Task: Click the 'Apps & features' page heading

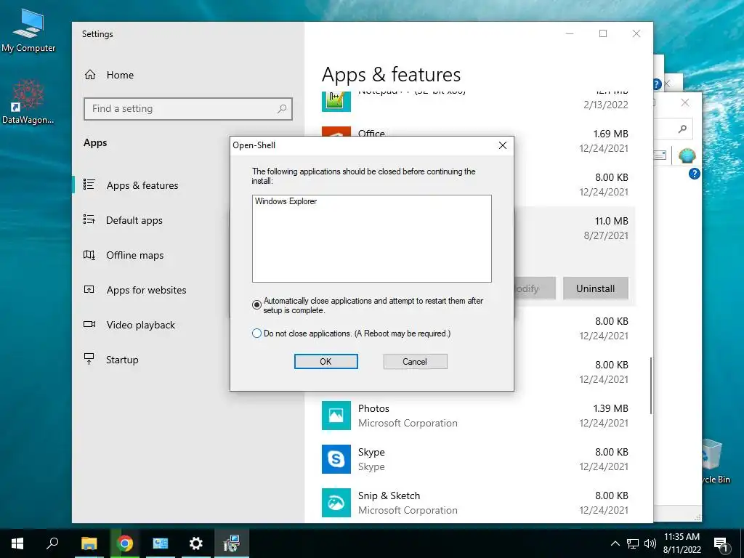Action: (x=391, y=75)
